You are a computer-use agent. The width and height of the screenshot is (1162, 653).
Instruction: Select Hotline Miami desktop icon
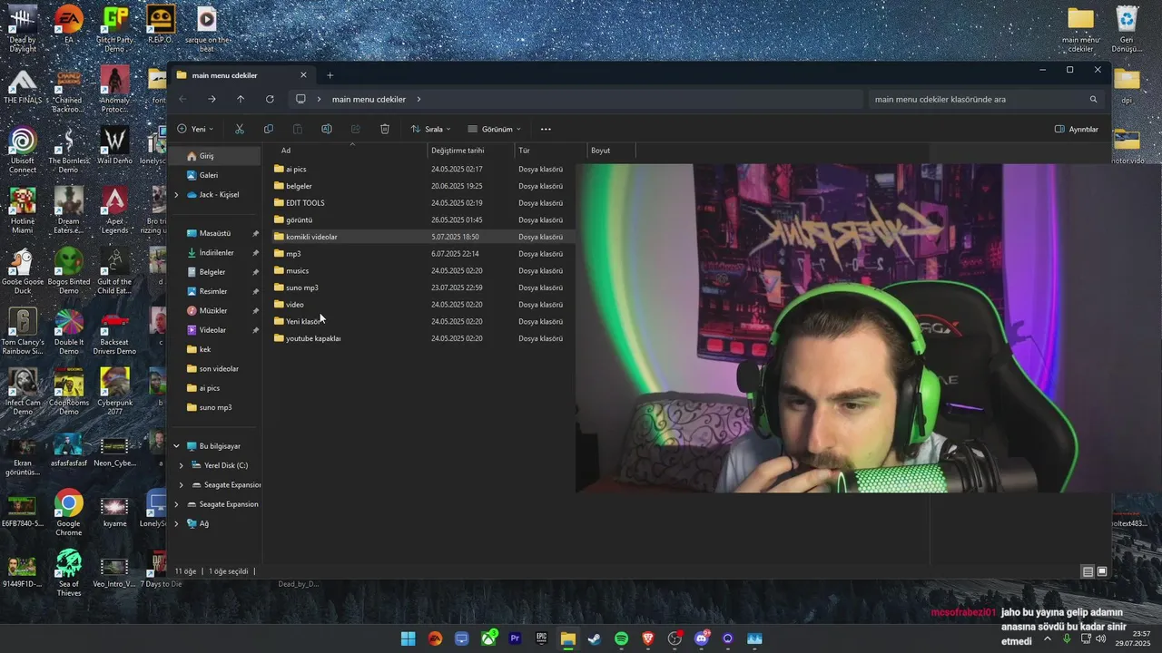pyautogui.click(x=23, y=210)
